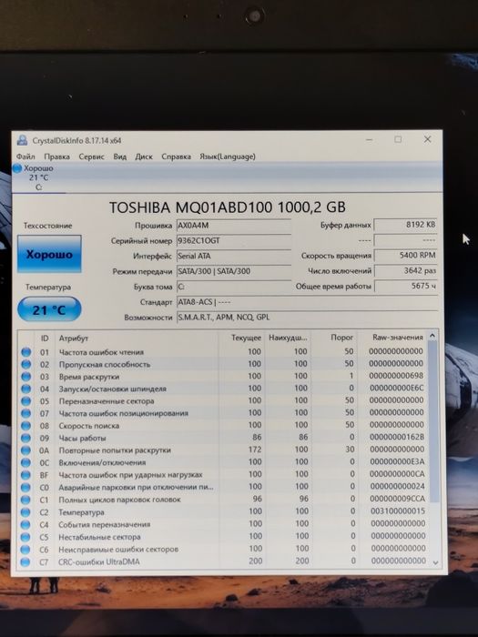Screen dimensions: 478x637
Task: Click raw value 000000009CCA
Action: (398, 499)
